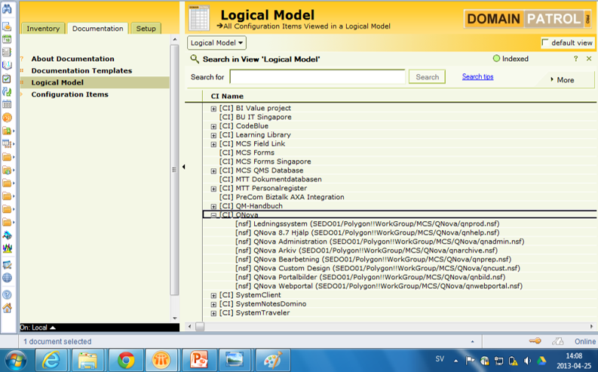Open the green Calendar bookmark icon
This screenshot has width=598, height=372.
coord(7,39)
